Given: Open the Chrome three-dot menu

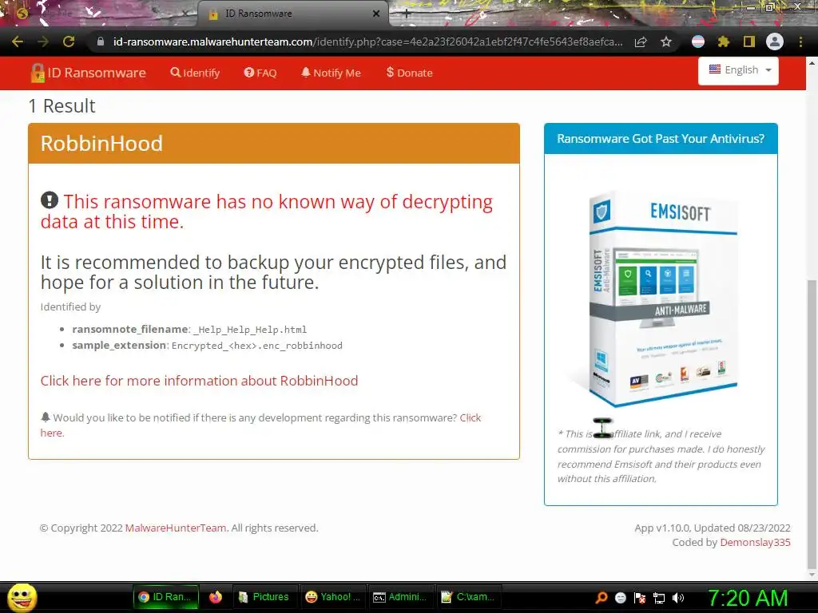Looking at the screenshot, I should point(800,42).
